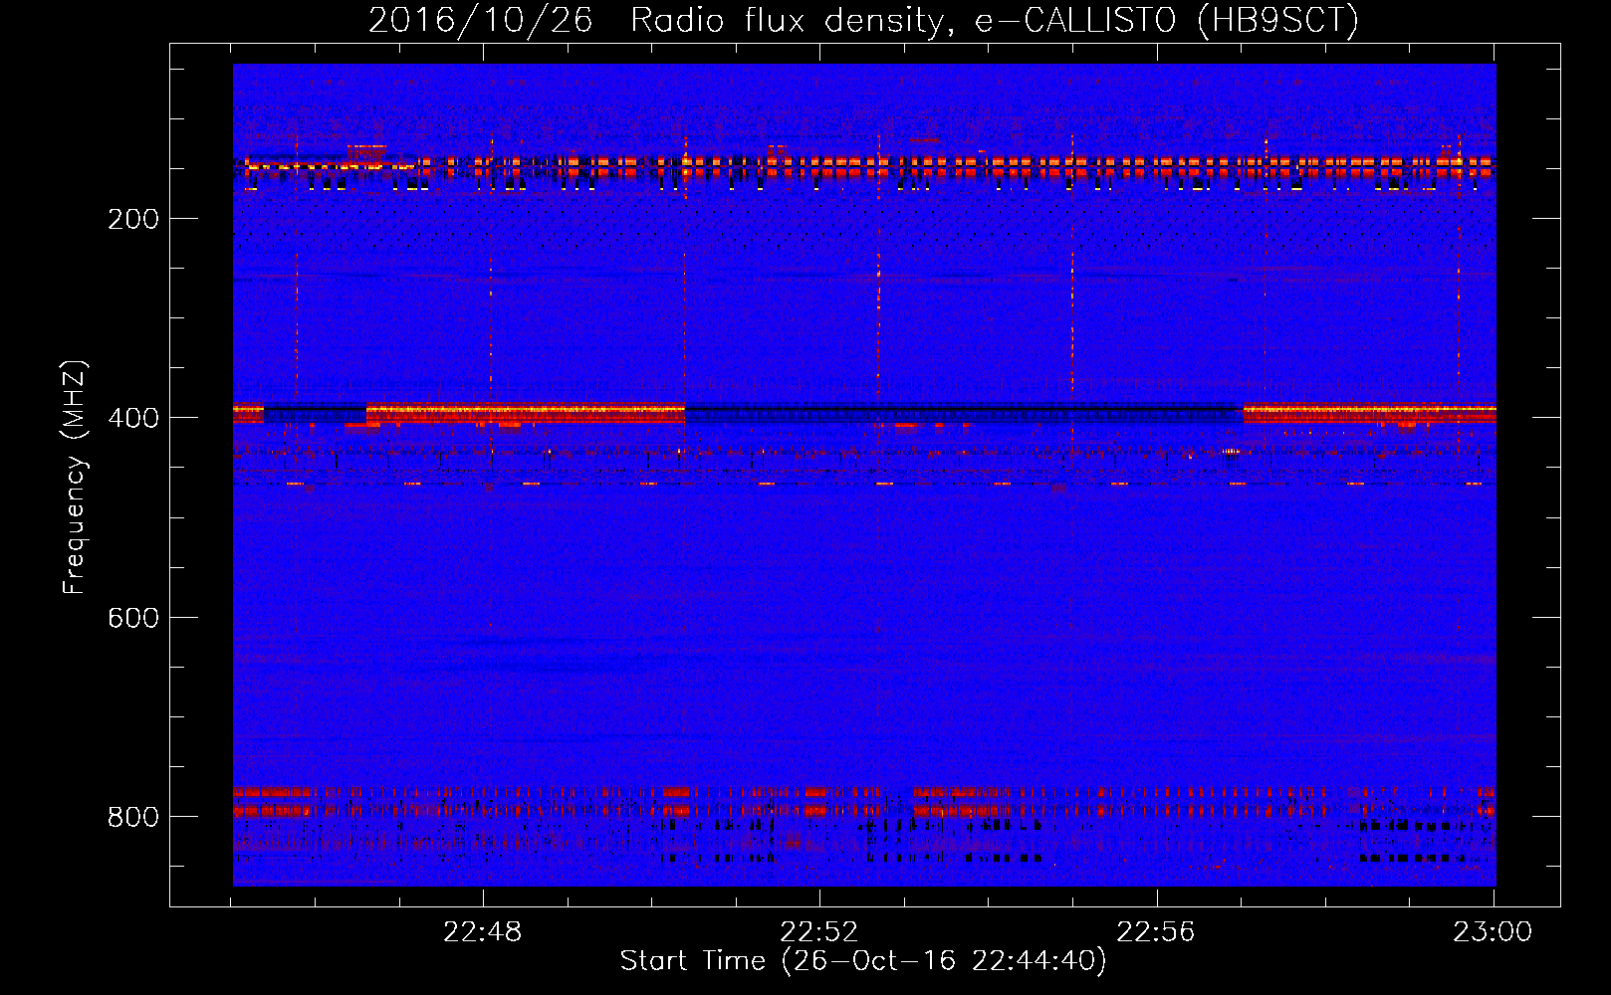
Task: Click the 200 frequency tick label
Action: pos(133,220)
